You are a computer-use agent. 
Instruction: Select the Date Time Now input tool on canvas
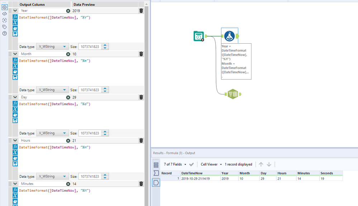click(x=199, y=36)
